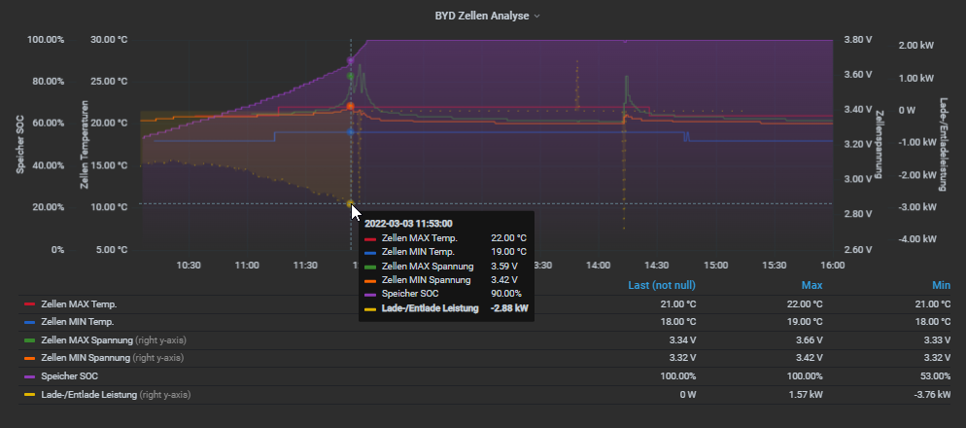Sort the legend by the Min column
The image size is (966, 428).
942,285
